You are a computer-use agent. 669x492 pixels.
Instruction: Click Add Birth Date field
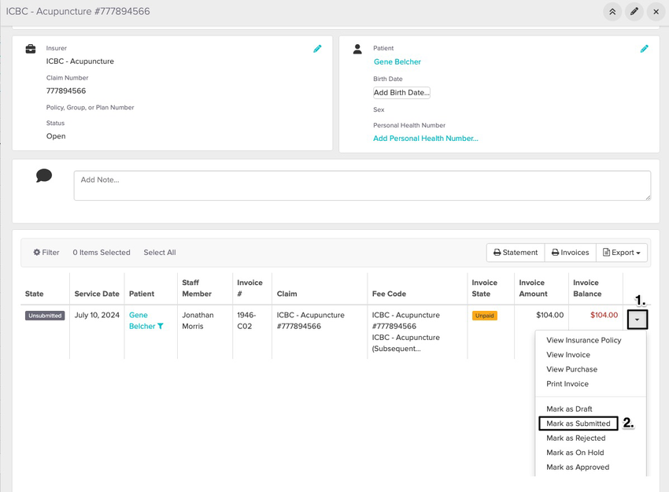point(401,93)
